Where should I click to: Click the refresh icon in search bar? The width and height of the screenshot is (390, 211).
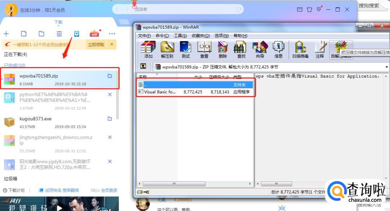click(239, 9)
